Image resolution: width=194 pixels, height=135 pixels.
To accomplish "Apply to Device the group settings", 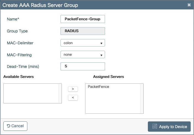I will pos(169,127).
